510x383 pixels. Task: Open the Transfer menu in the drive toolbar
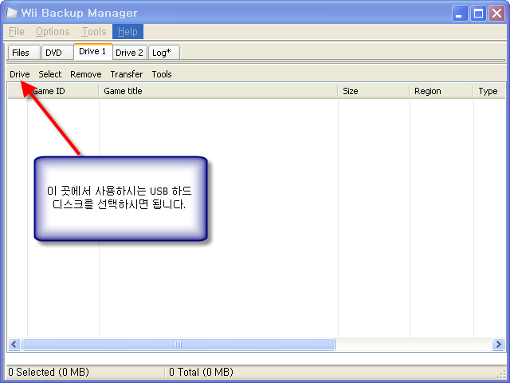[127, 74]
